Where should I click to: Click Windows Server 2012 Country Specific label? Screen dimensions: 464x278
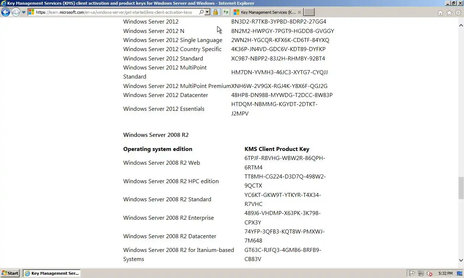(173, 49)
